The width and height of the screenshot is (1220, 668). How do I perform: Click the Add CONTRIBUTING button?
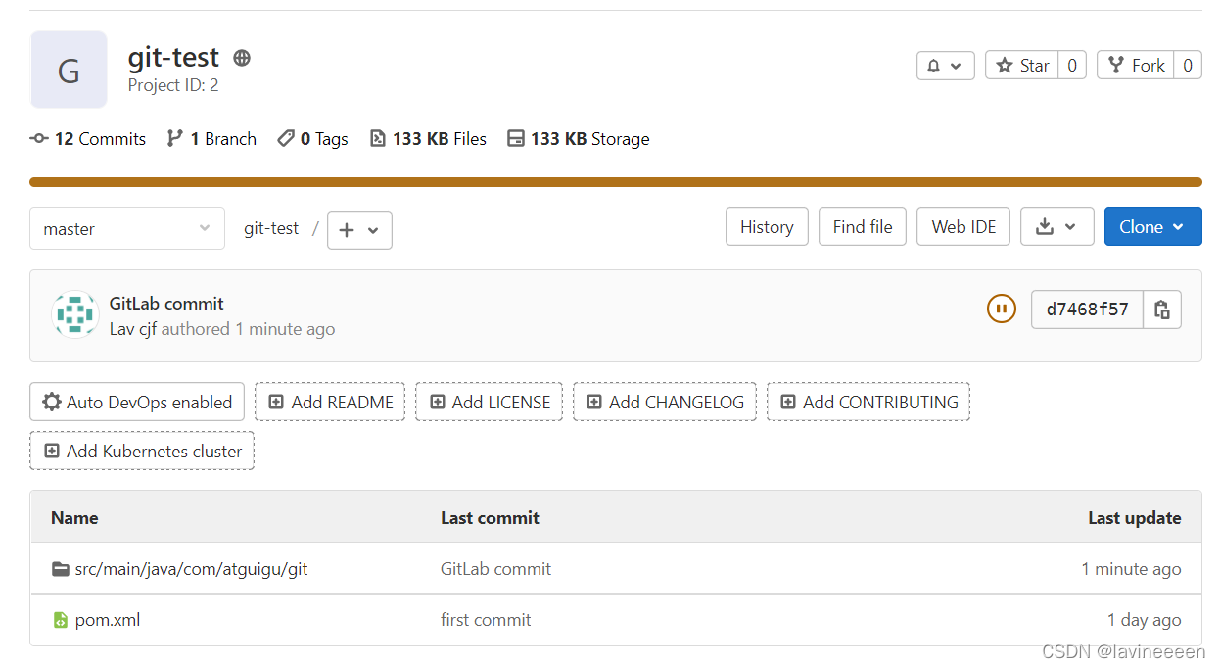pyautogui.click(x=868, y=402)
